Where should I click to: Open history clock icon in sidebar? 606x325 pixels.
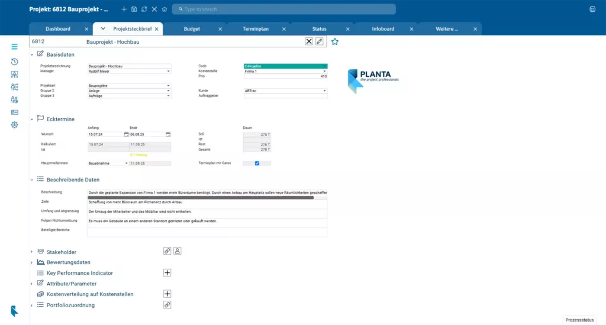(x=14, y=62)
